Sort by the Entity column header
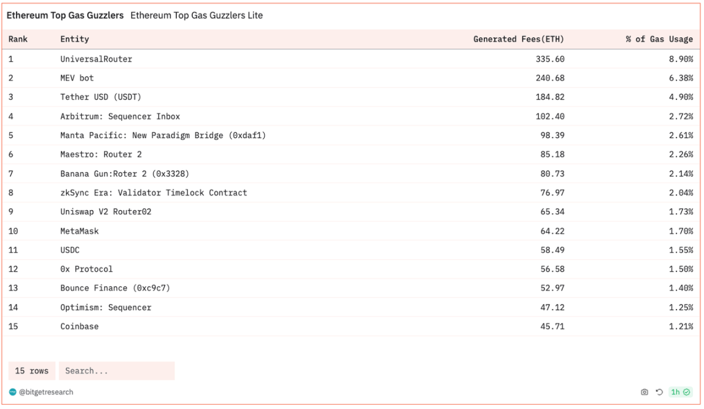 [75, 39]
